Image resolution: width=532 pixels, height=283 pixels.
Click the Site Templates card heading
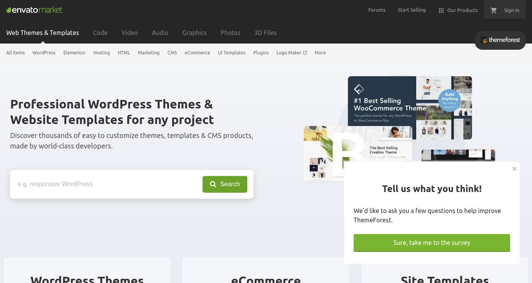445,279
